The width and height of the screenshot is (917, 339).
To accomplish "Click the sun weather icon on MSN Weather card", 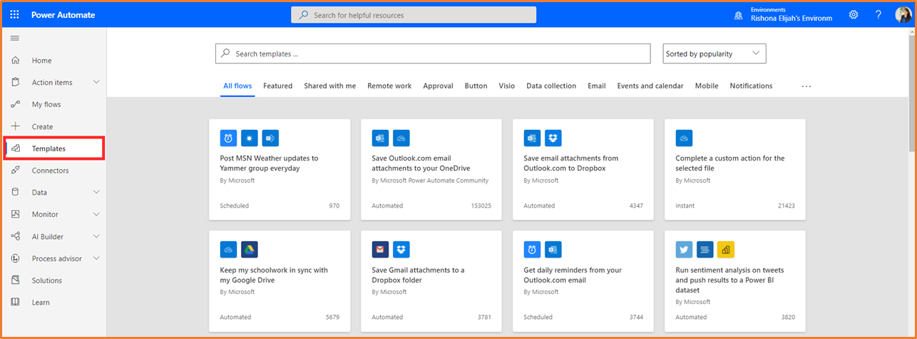I will pyautogui.click(x=250, y=138).
